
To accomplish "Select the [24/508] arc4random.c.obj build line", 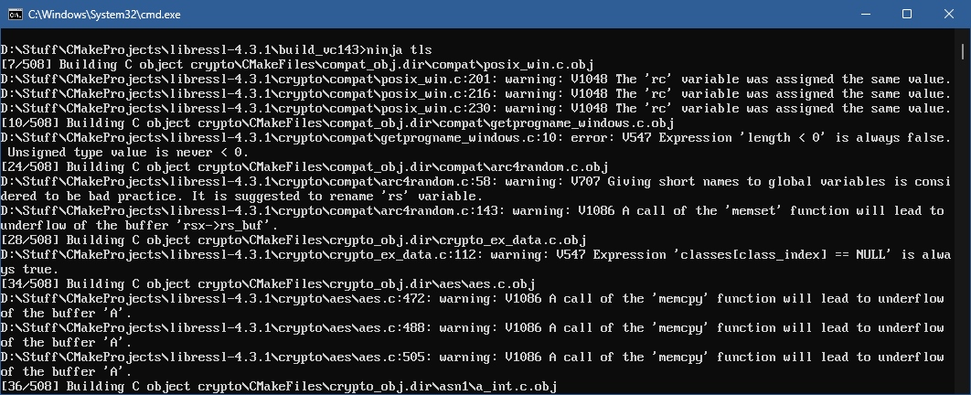I will (x=304, y=166).
